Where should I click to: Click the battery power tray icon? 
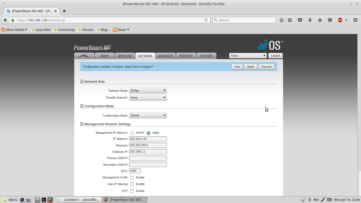coord(330,200)
